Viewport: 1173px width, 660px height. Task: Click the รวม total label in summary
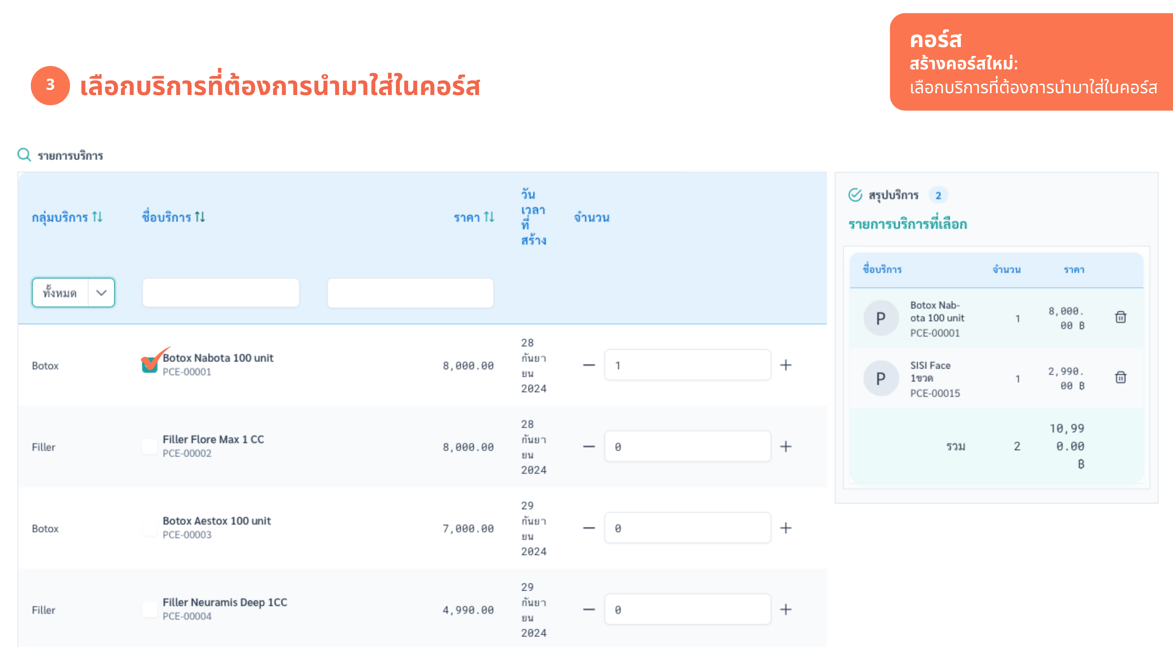955,446
